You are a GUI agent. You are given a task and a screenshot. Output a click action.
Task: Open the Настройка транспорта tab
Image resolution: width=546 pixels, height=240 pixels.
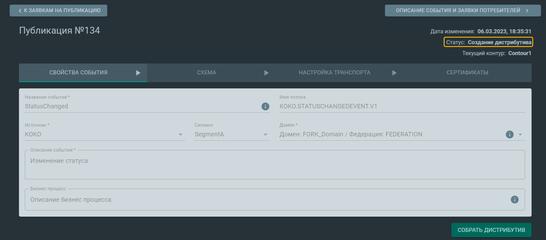point(334,73)
